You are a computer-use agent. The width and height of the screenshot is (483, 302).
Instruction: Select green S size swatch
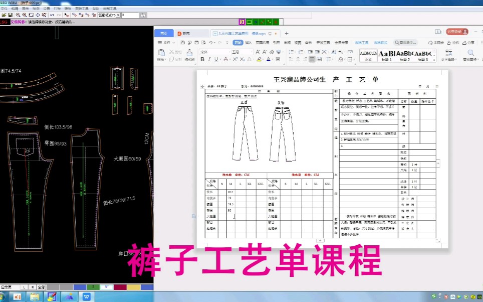tap(93, 287)
